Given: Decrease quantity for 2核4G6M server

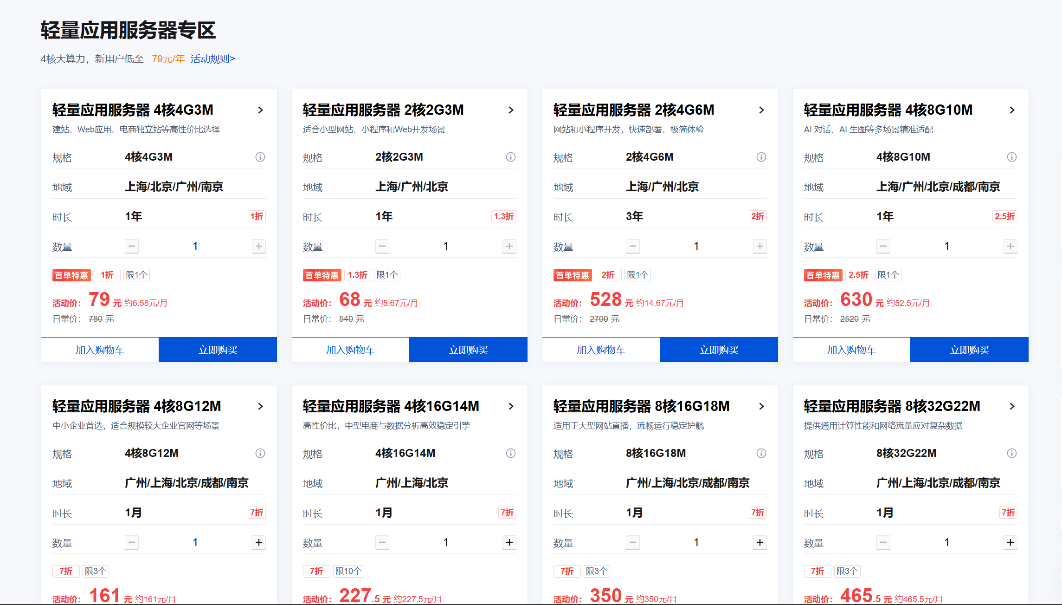Looking at the screenshot, I should click(x=633, y=246).
